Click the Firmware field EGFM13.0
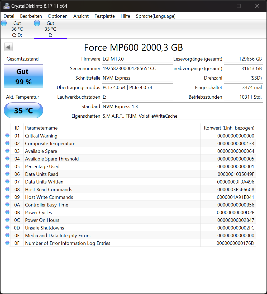 (x=137, y=59)
